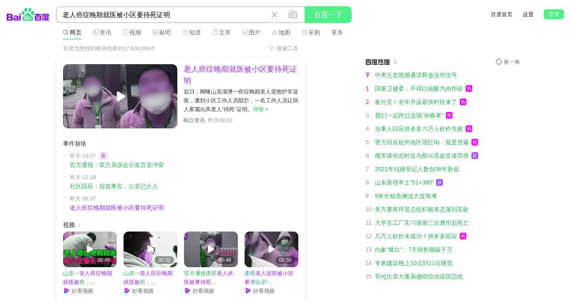
Task: Open 官方通报：双方系误会引发言语冲突
Action: (x=117, y=165)
